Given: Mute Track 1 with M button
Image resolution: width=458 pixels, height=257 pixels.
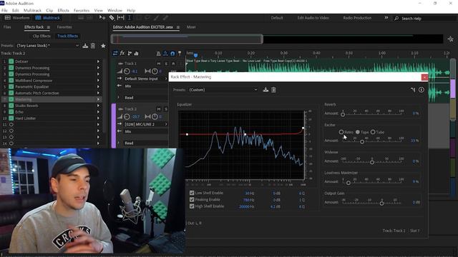Looking at the screenshot, I should coord(159,64).
